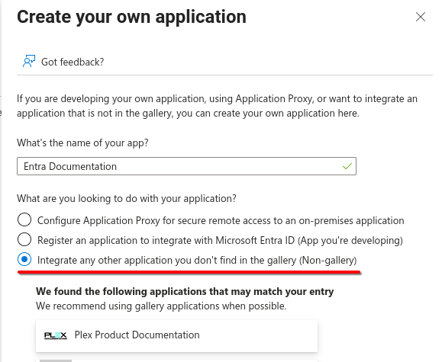Click the Got feedback person icon

[29, 62]
